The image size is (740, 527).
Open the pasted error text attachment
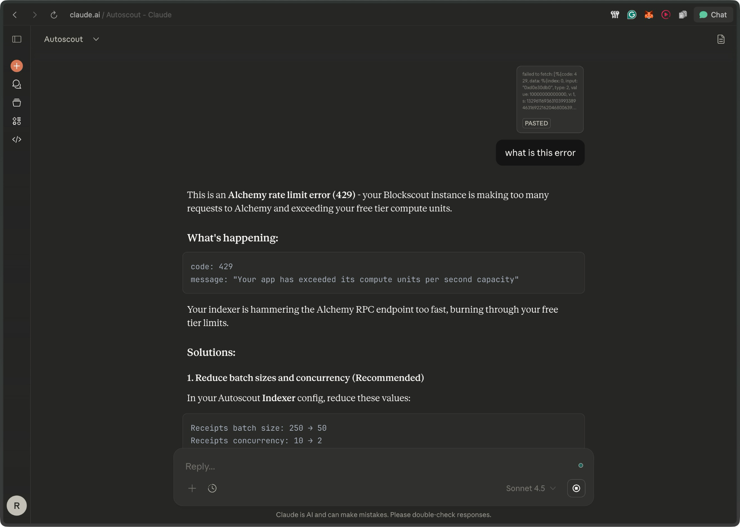coord(550,99)
